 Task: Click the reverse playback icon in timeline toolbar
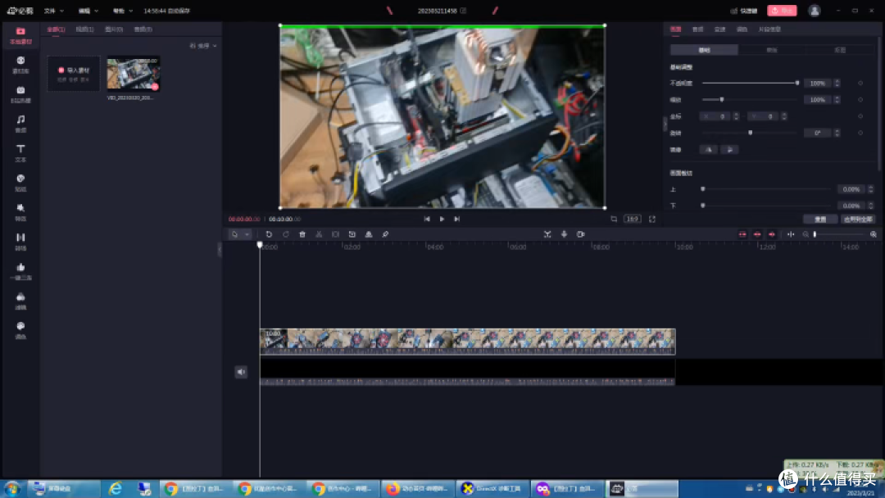coord(352,234)
